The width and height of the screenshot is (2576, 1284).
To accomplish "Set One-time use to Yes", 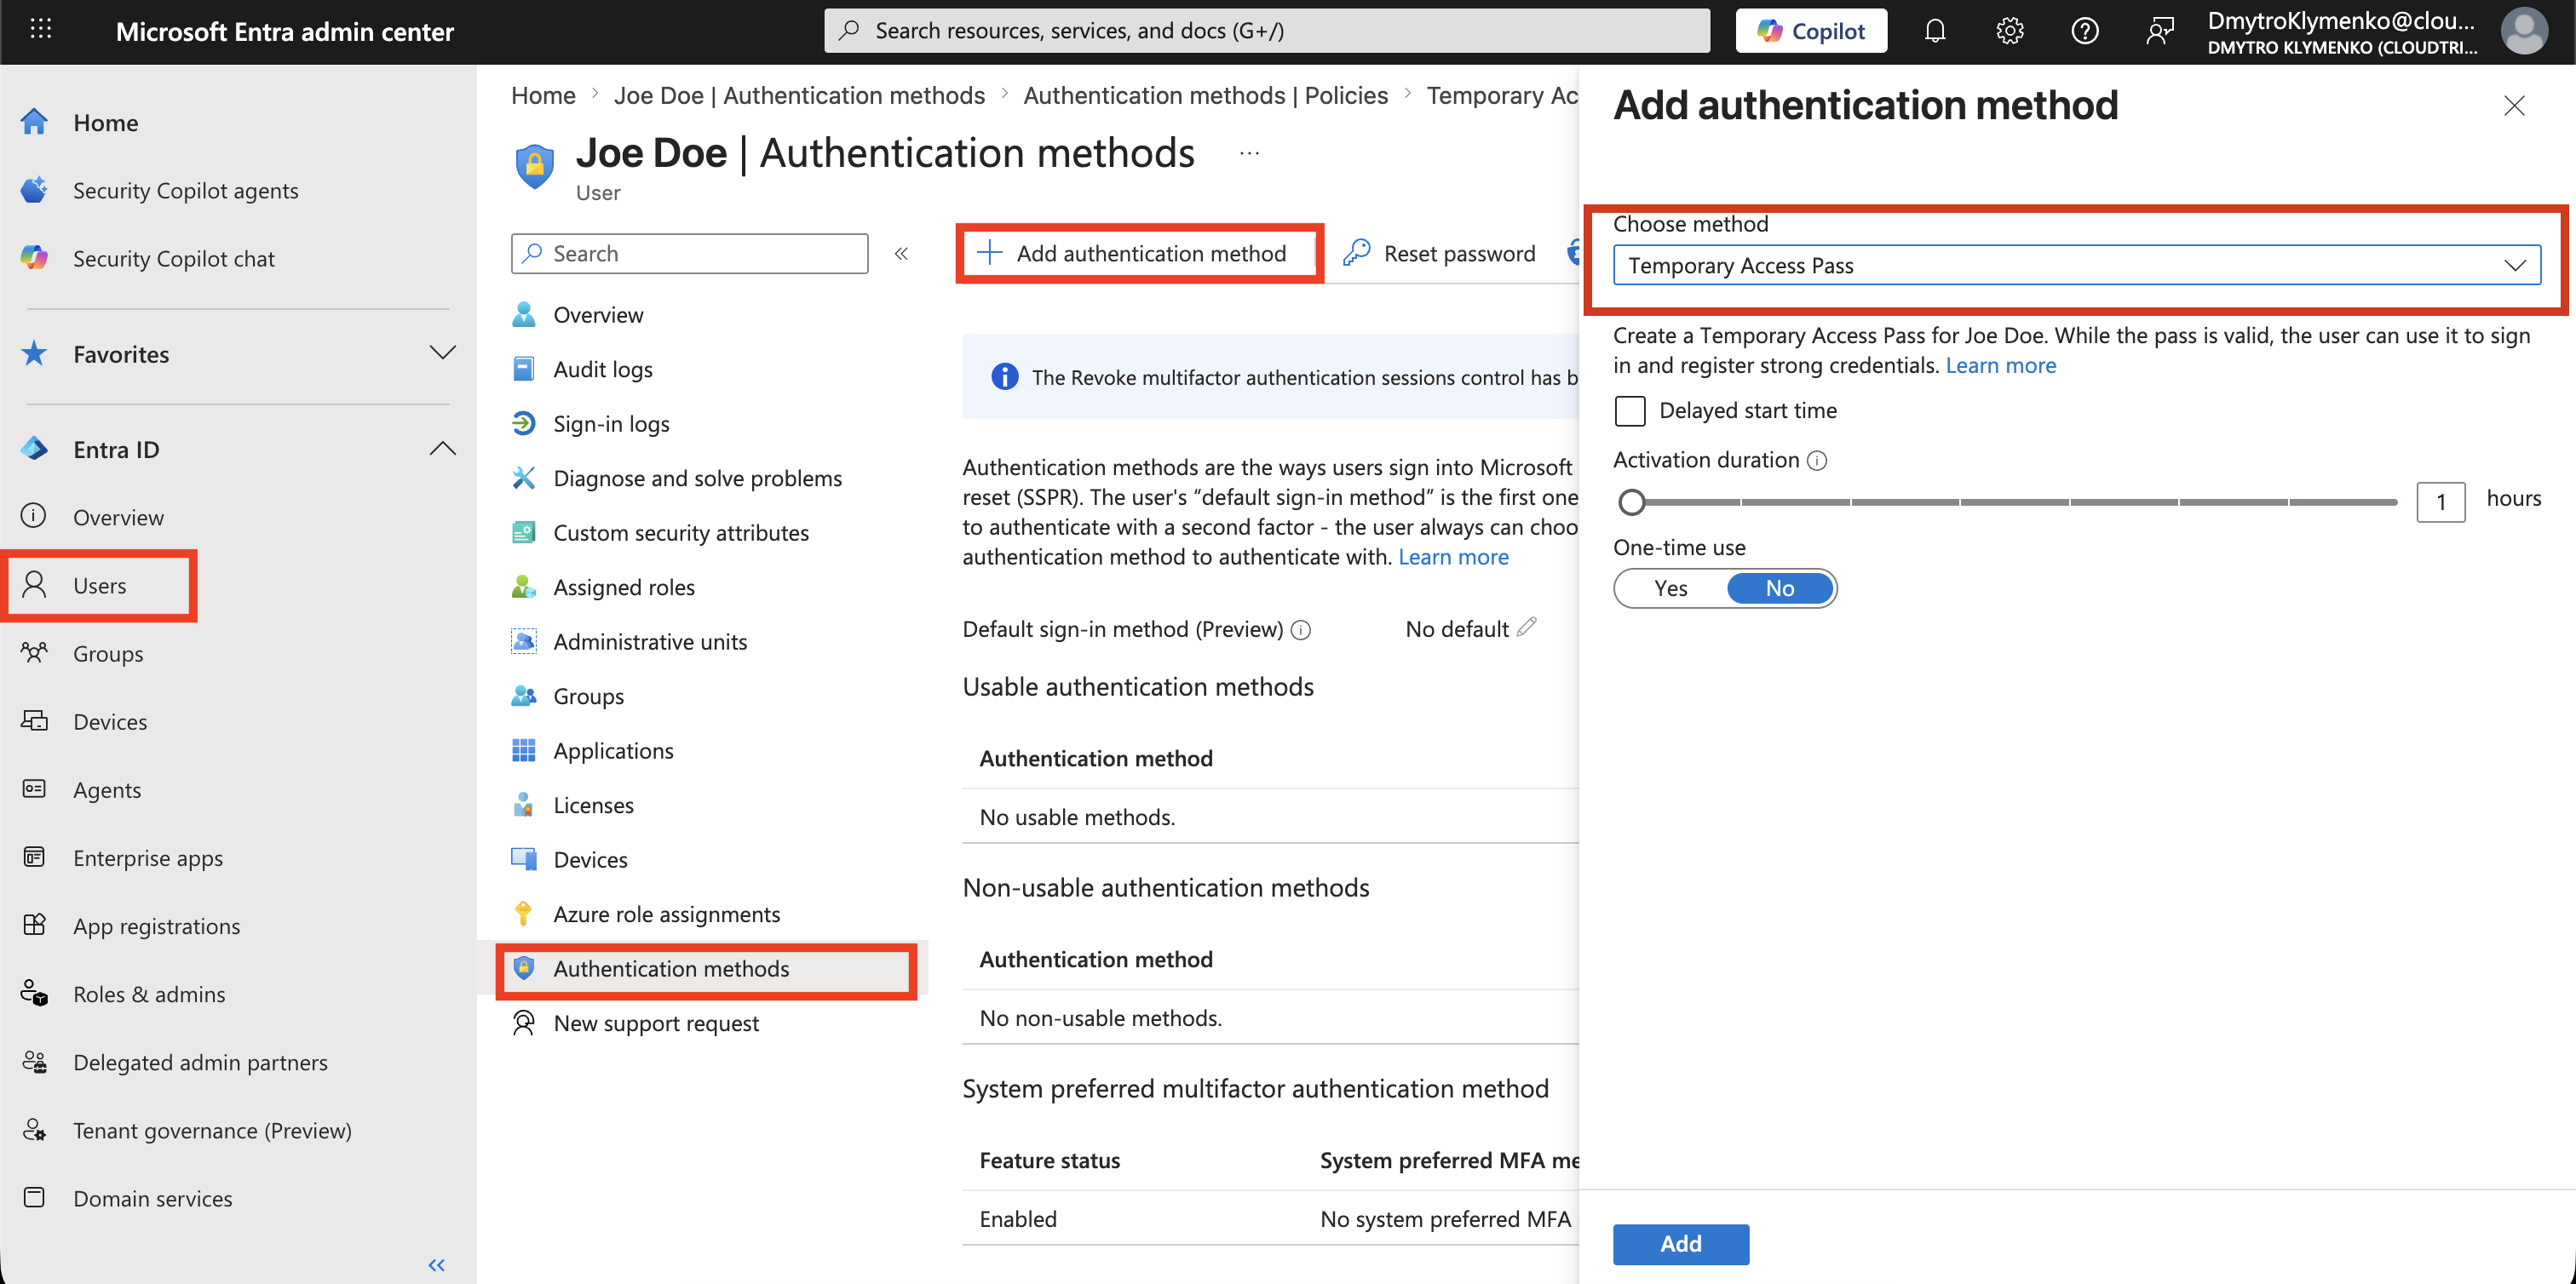I will (x=1670, y=588).
